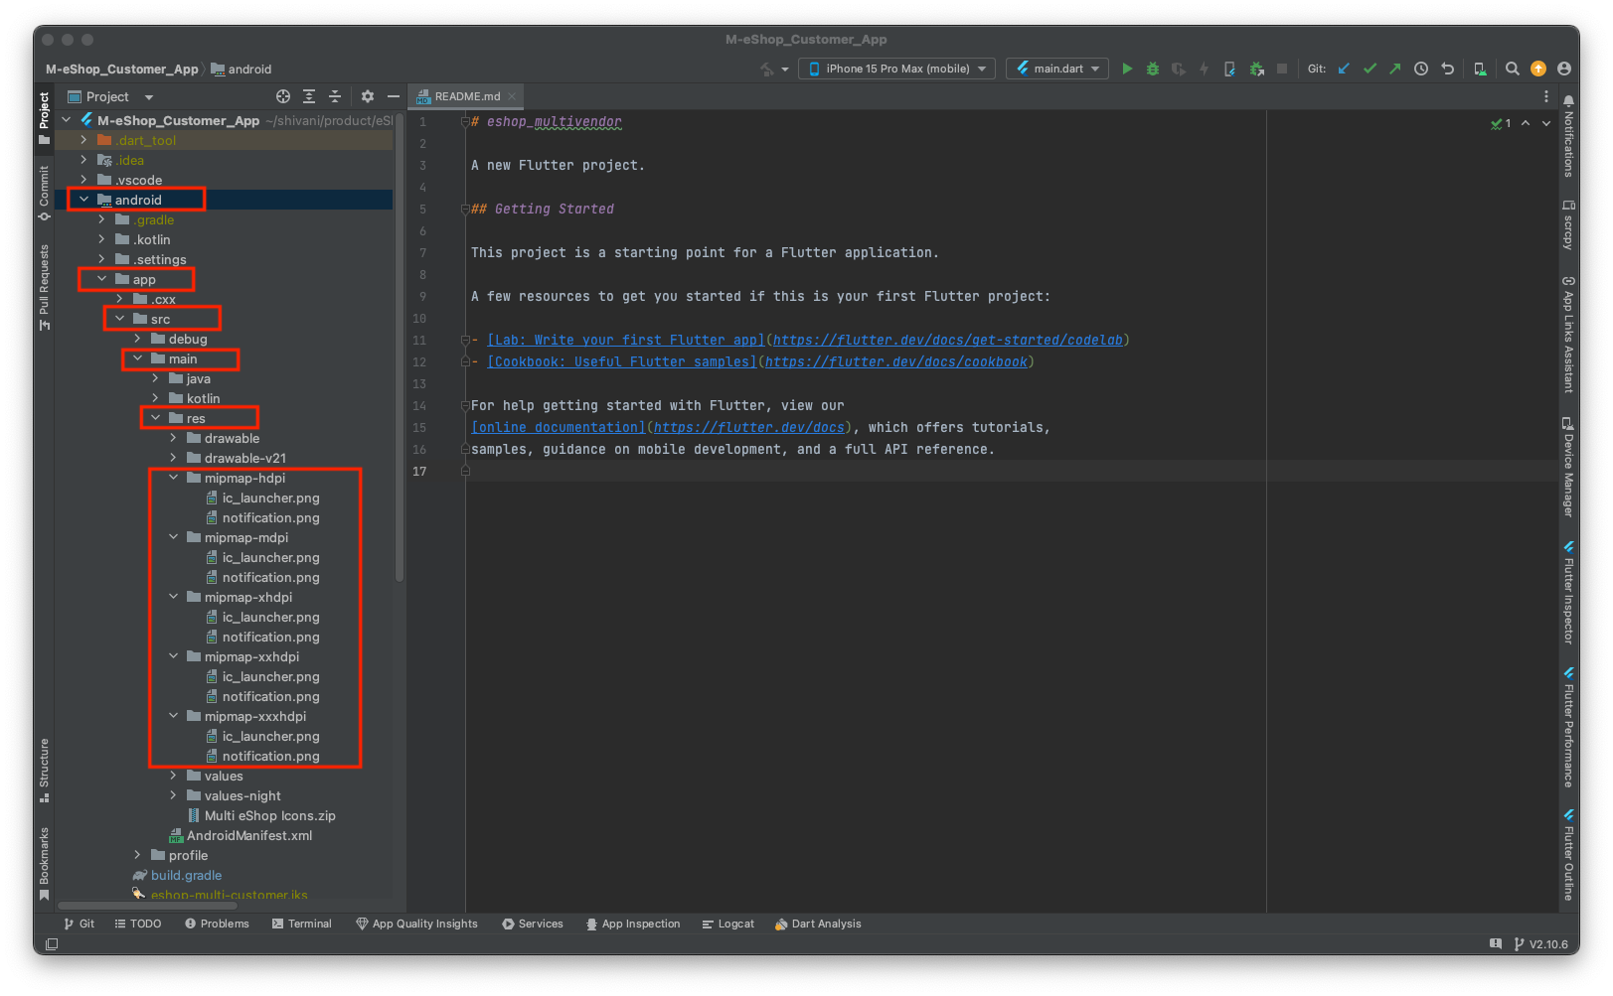Expand the values-night folder
Viewport: 1613px width, 996px height.
pyautogui.click(x=173, y=795)
